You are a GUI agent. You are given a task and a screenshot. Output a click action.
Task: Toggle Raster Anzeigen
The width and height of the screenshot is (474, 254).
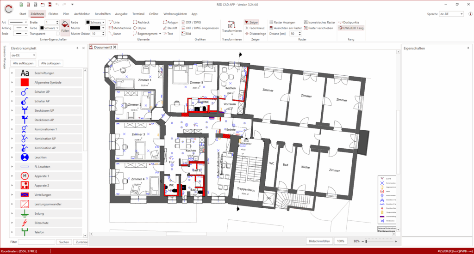[x=282, y=22]
